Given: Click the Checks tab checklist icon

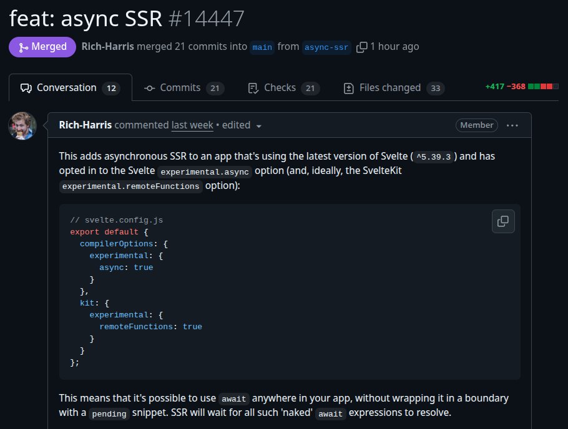Looking at the screenshot, I should 253,88.
